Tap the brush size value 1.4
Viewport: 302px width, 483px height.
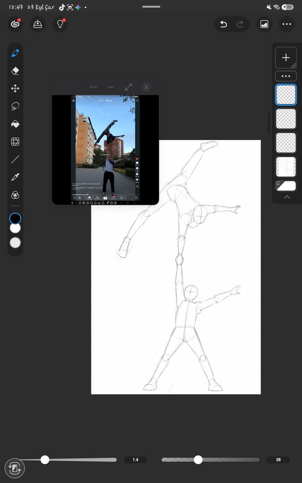coord(135,460)
